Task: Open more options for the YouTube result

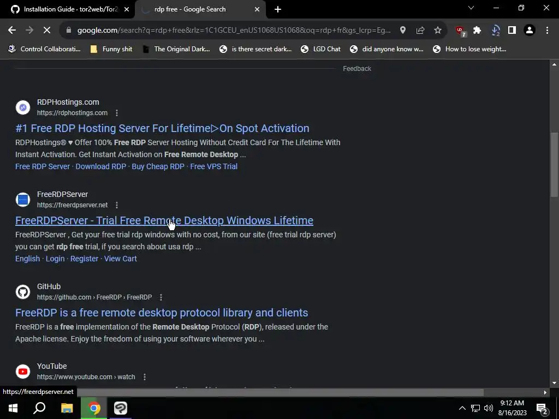Action: pyautogui.click(x=144, y=377)
